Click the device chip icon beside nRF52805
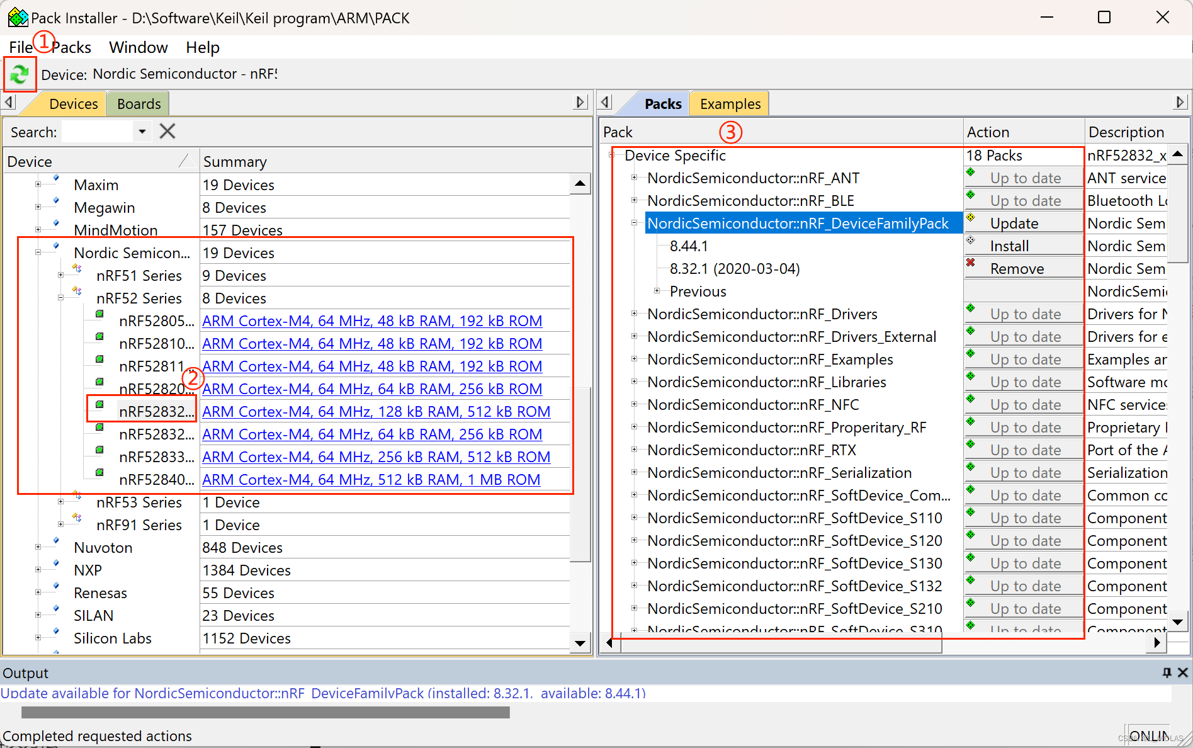This screenshot has height=748, width=1193. point(99,314)
